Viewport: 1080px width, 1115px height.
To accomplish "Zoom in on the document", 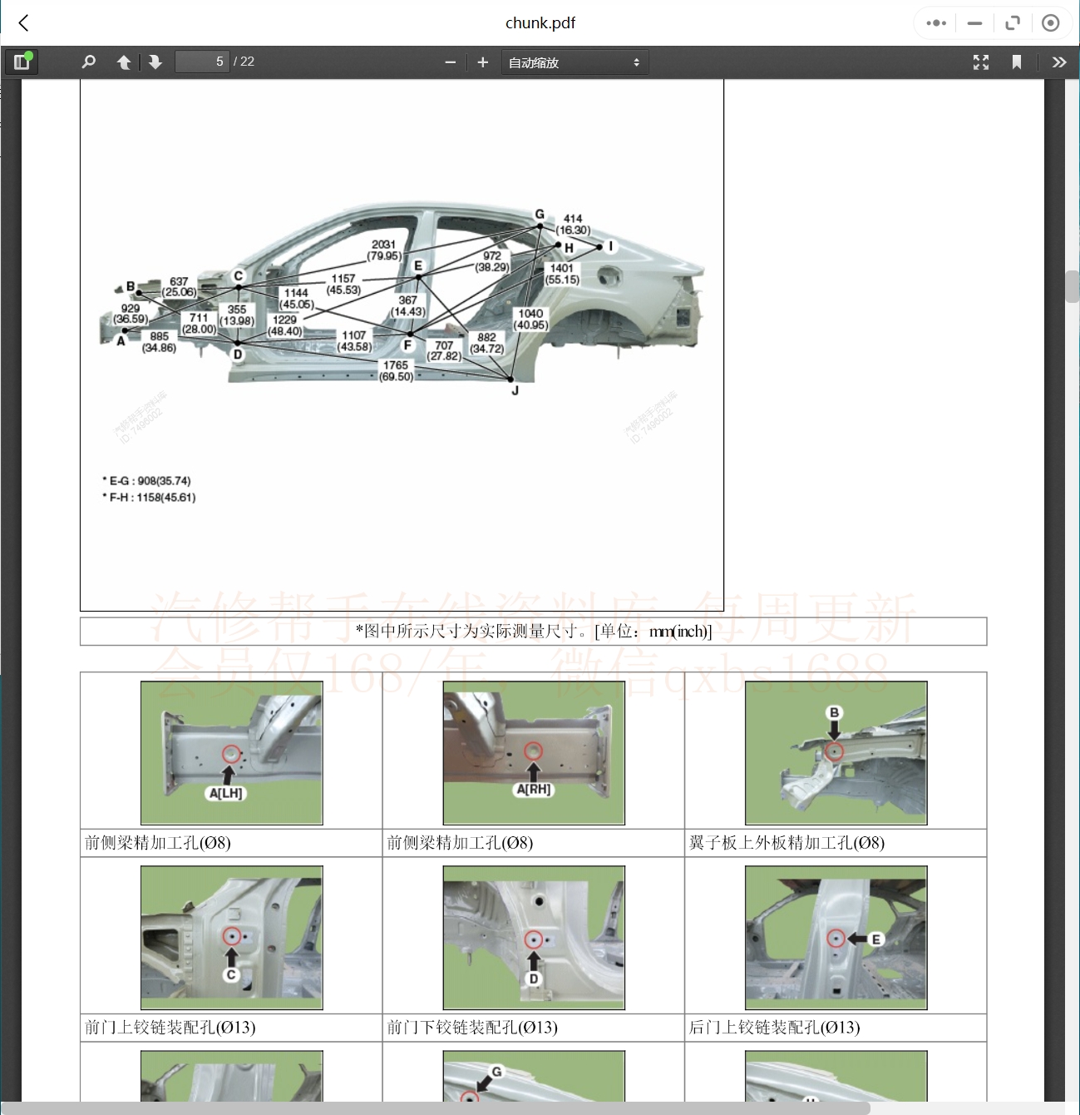I will click(482, 62).
